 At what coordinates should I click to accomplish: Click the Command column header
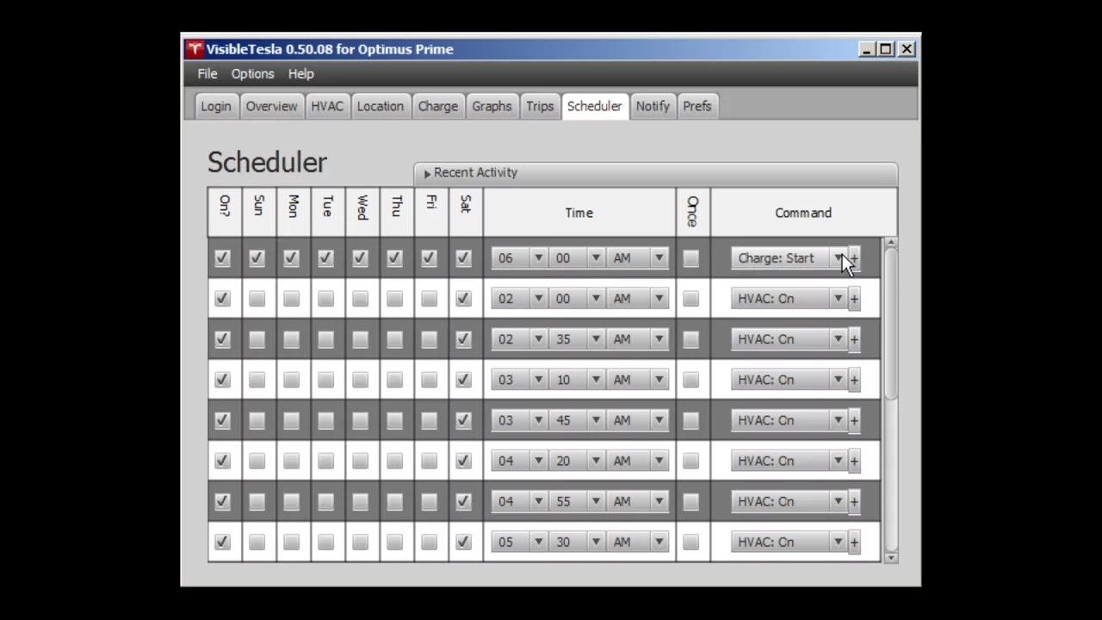point(803,213)
